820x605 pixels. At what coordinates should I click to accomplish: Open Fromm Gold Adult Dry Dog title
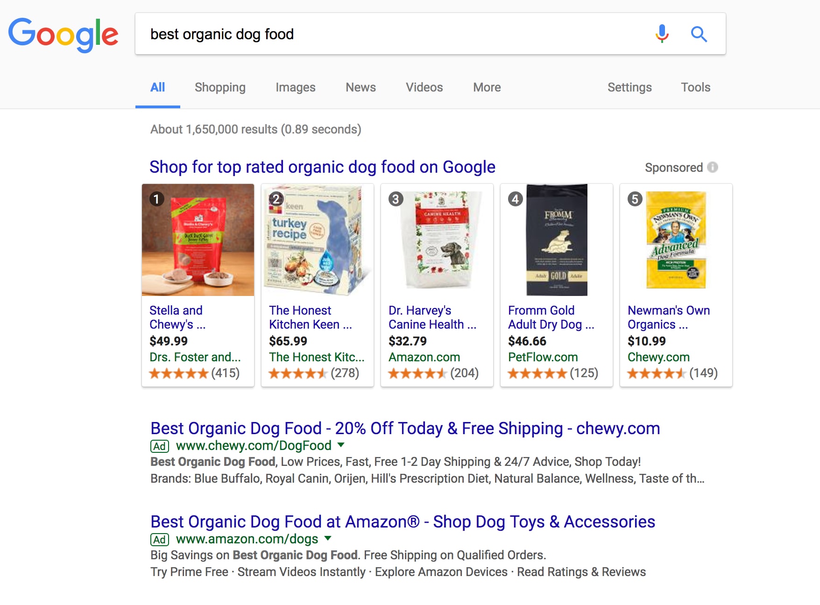(551, 317)
